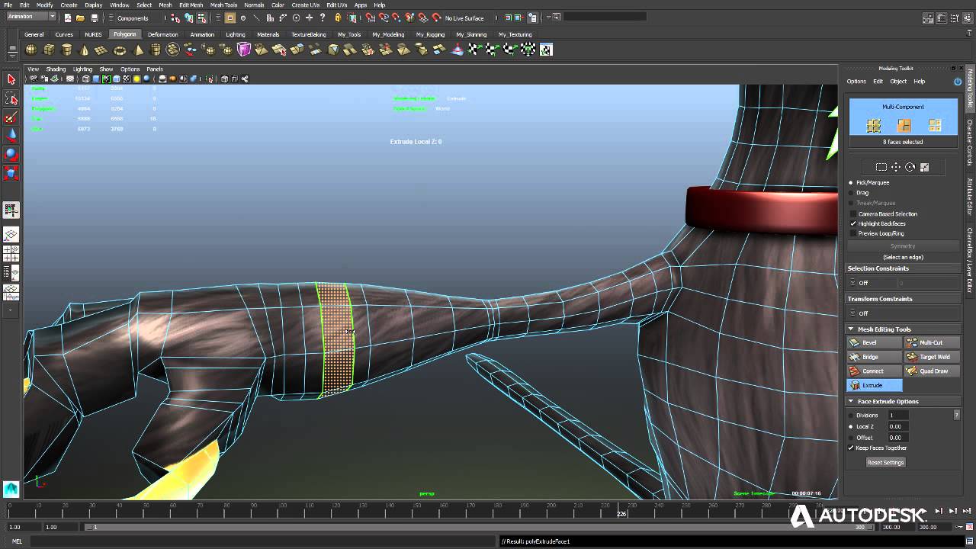Open the Attribute Editor side tab
The image size is (976, 549).
tap(970, 196)
